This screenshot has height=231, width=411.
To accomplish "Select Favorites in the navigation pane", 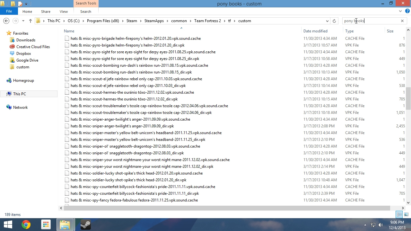I will [21, 33].
